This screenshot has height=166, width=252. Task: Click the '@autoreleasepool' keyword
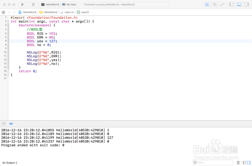click(x=35, y=25)
